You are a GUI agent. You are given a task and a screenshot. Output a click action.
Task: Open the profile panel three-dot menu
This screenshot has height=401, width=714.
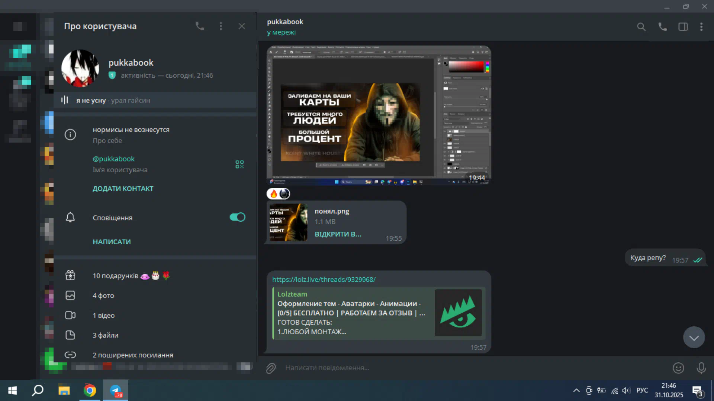(221, 26)
